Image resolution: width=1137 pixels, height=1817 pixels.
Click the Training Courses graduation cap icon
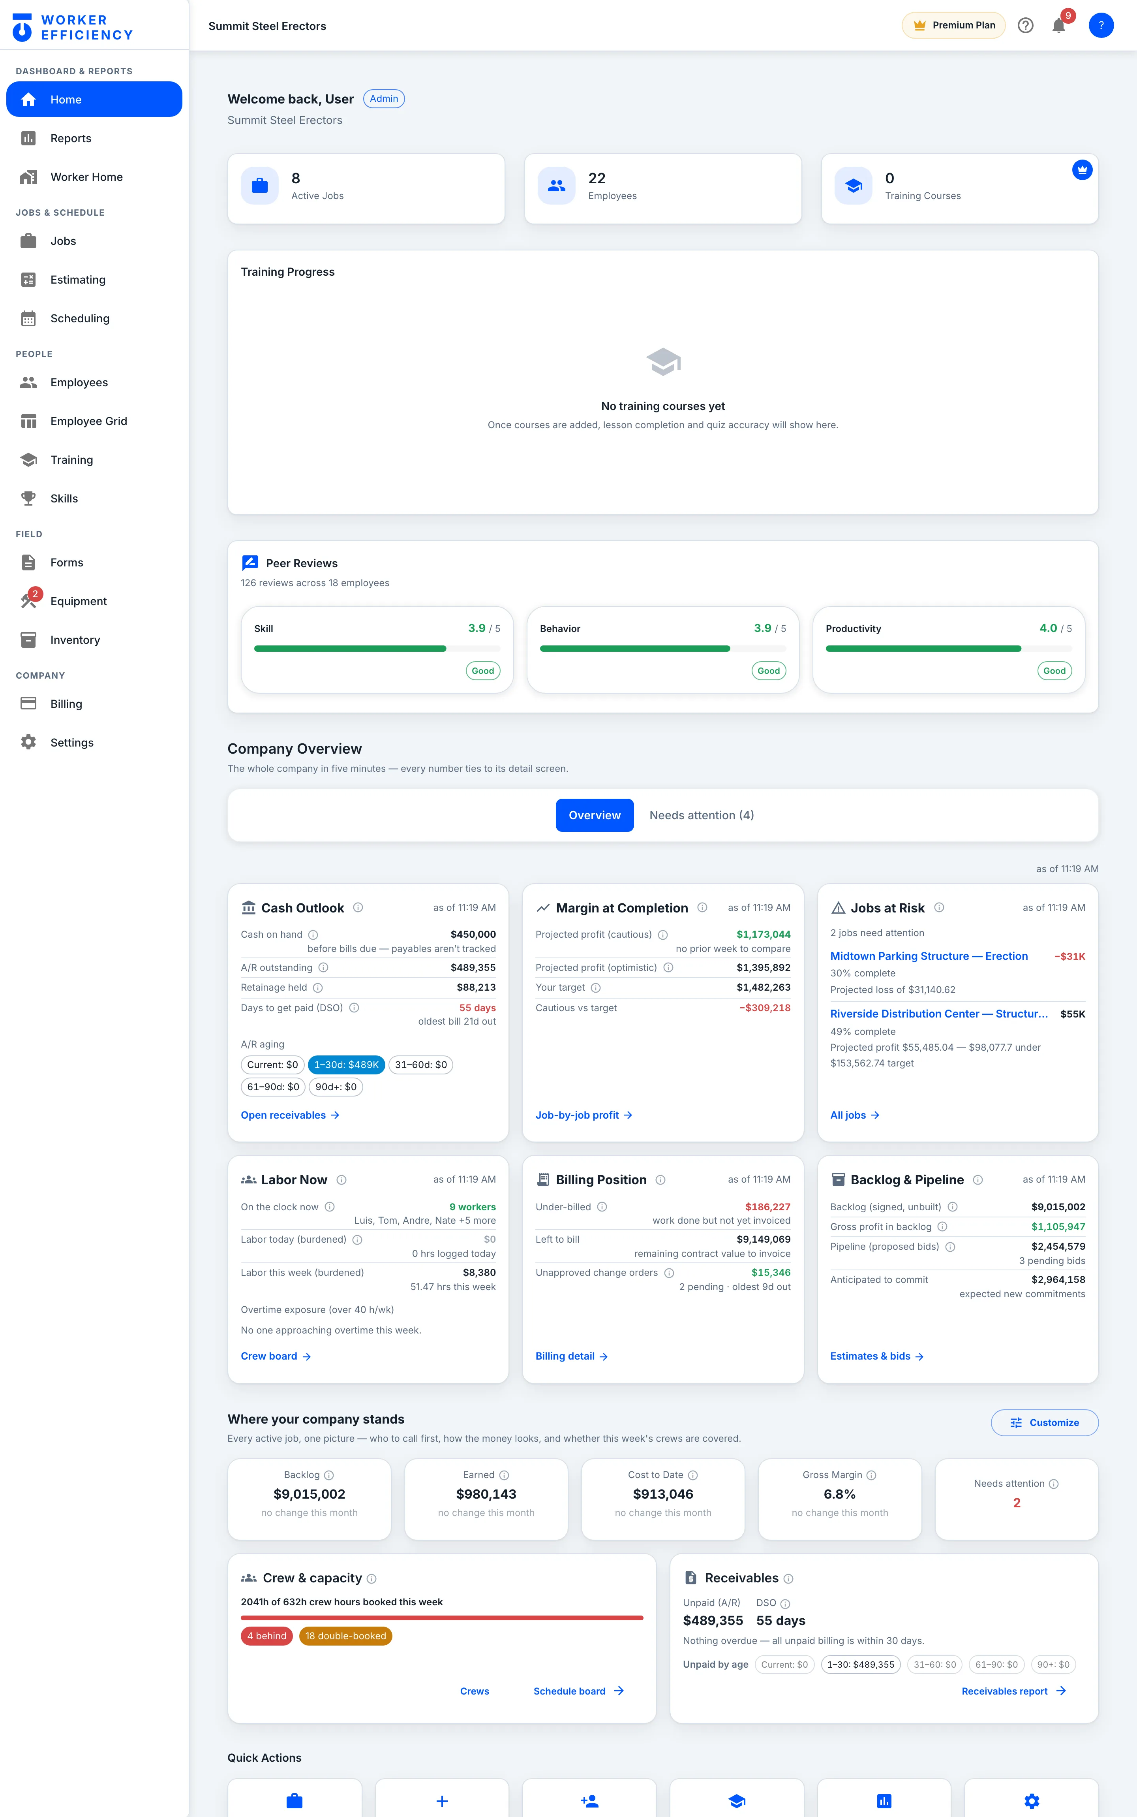pyautogui.click(x=854, y=186)
